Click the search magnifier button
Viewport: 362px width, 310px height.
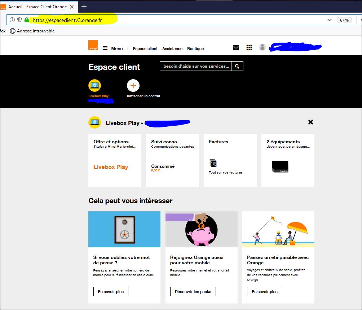pos(237,66)
